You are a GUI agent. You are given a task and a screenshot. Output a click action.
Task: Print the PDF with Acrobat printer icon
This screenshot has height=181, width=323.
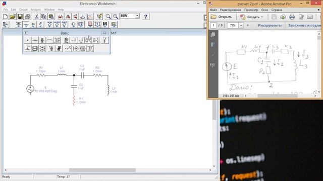[x=292, y=17]
